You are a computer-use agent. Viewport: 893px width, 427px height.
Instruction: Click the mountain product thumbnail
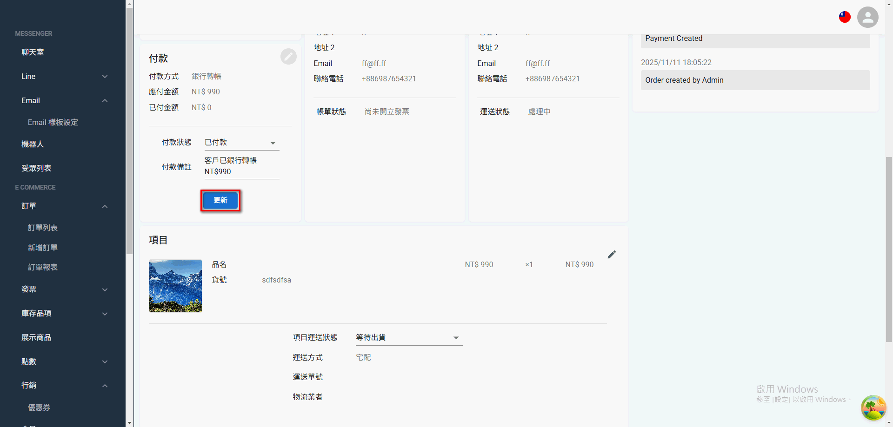point(175,286)
